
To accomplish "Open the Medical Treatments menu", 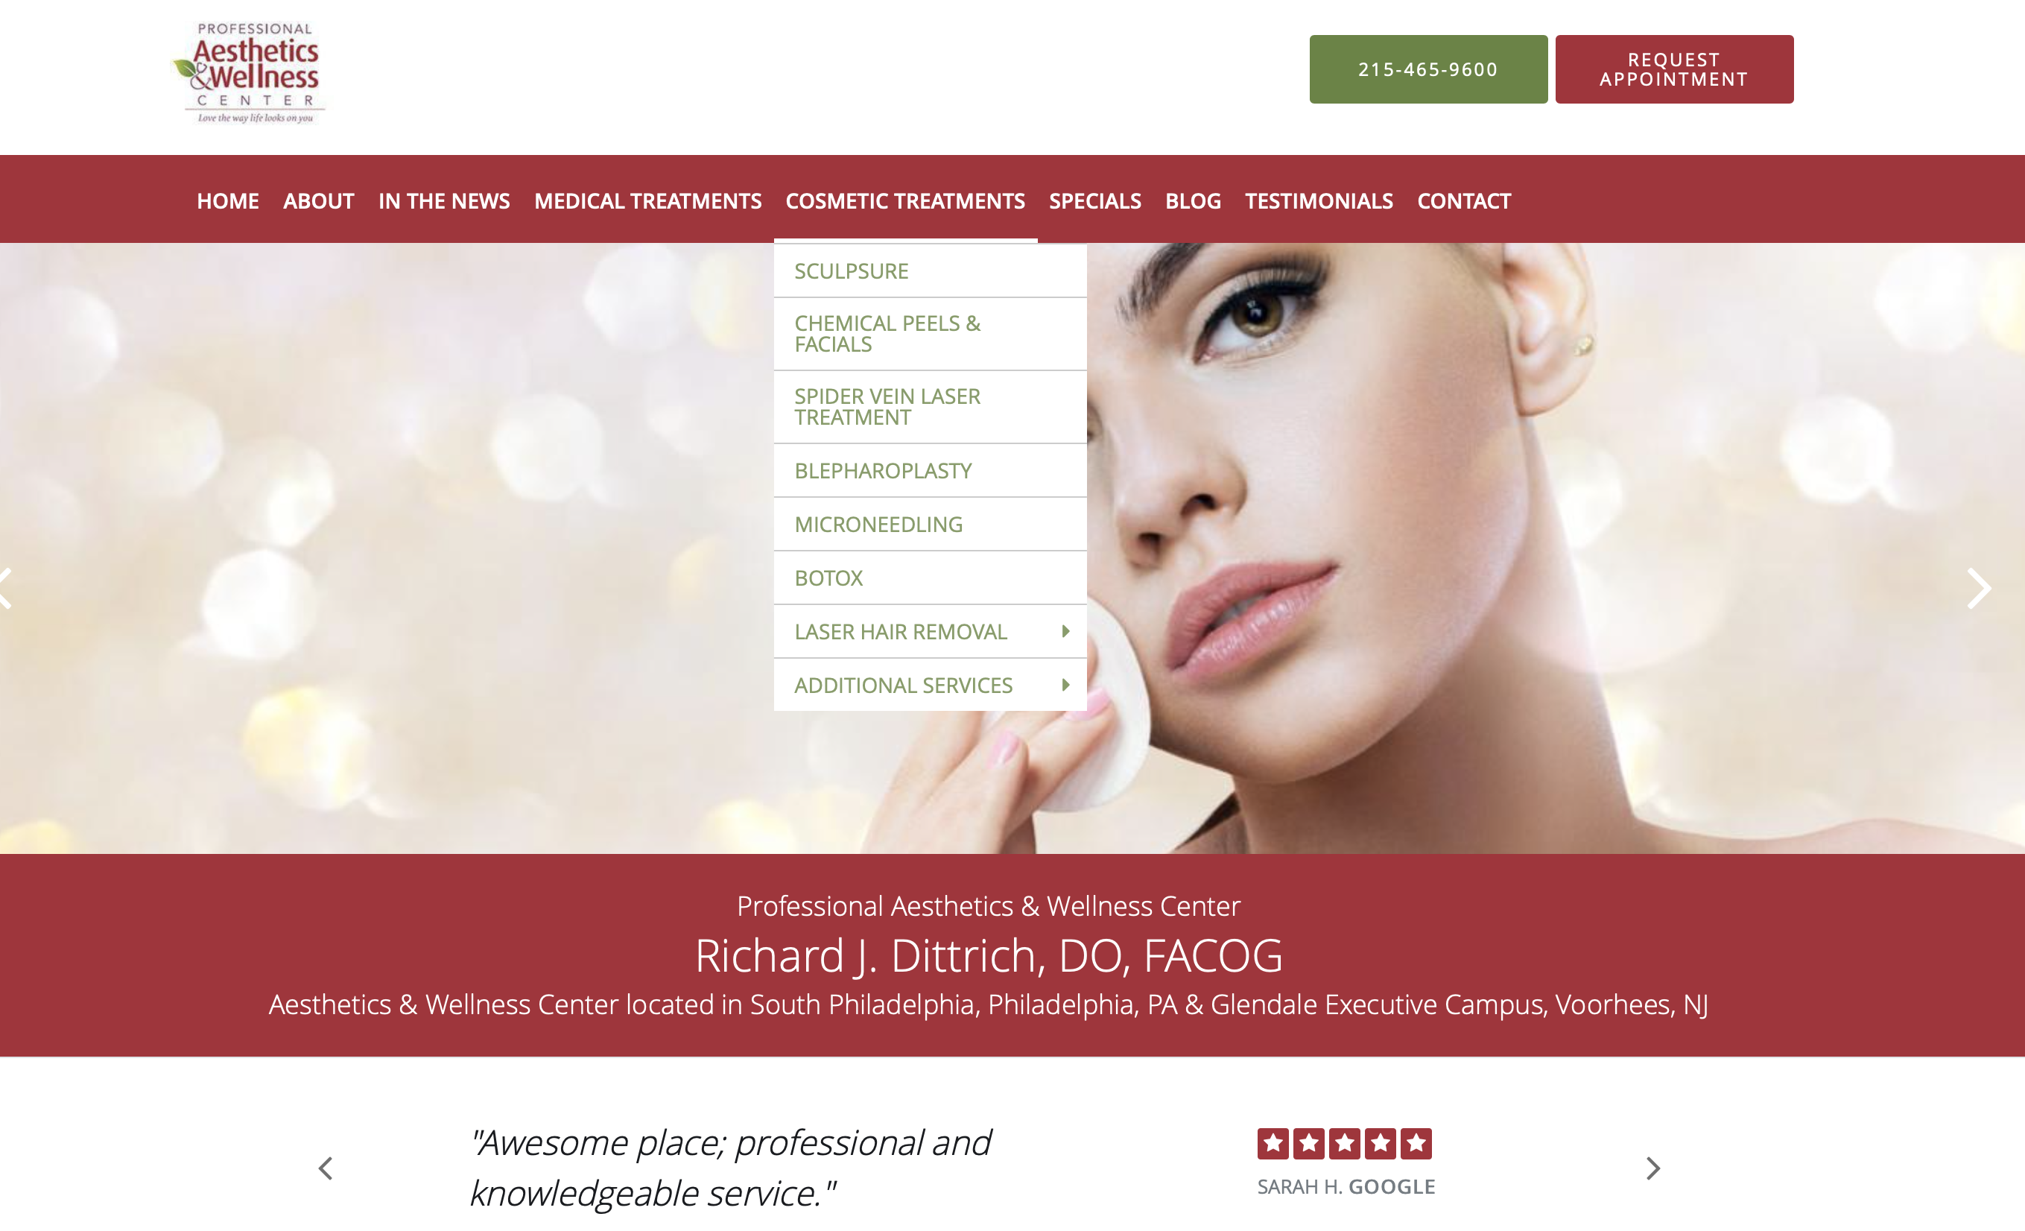I will (x=647, y=200).
